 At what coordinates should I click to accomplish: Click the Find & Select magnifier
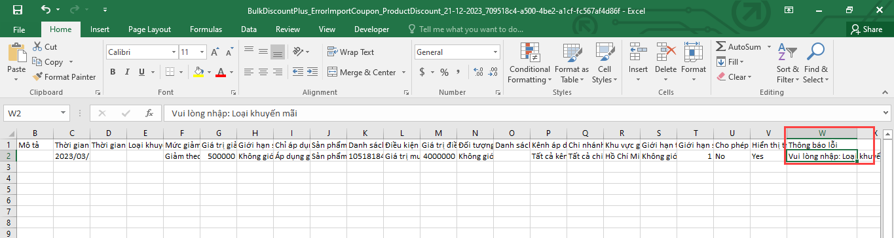[815, 52]
